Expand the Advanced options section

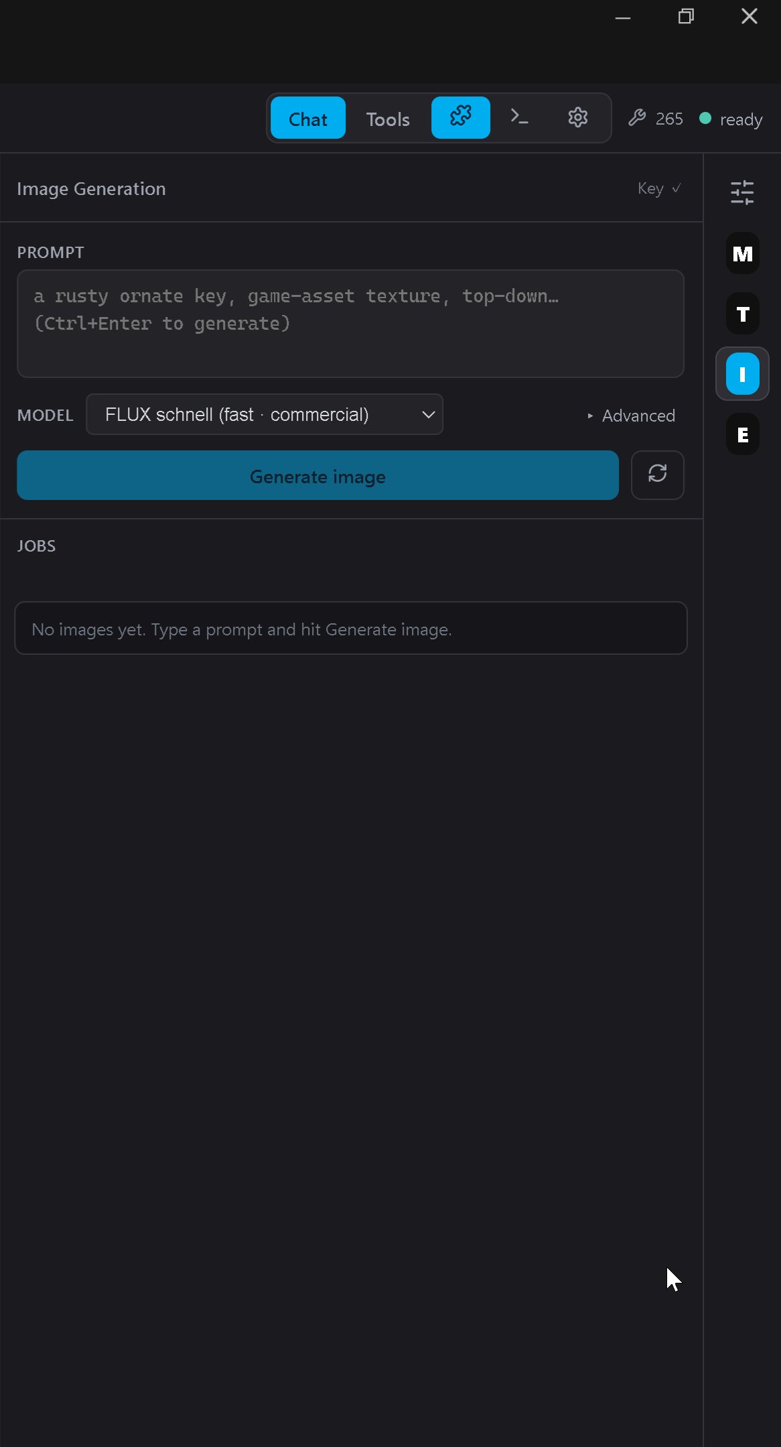[631, 416]
